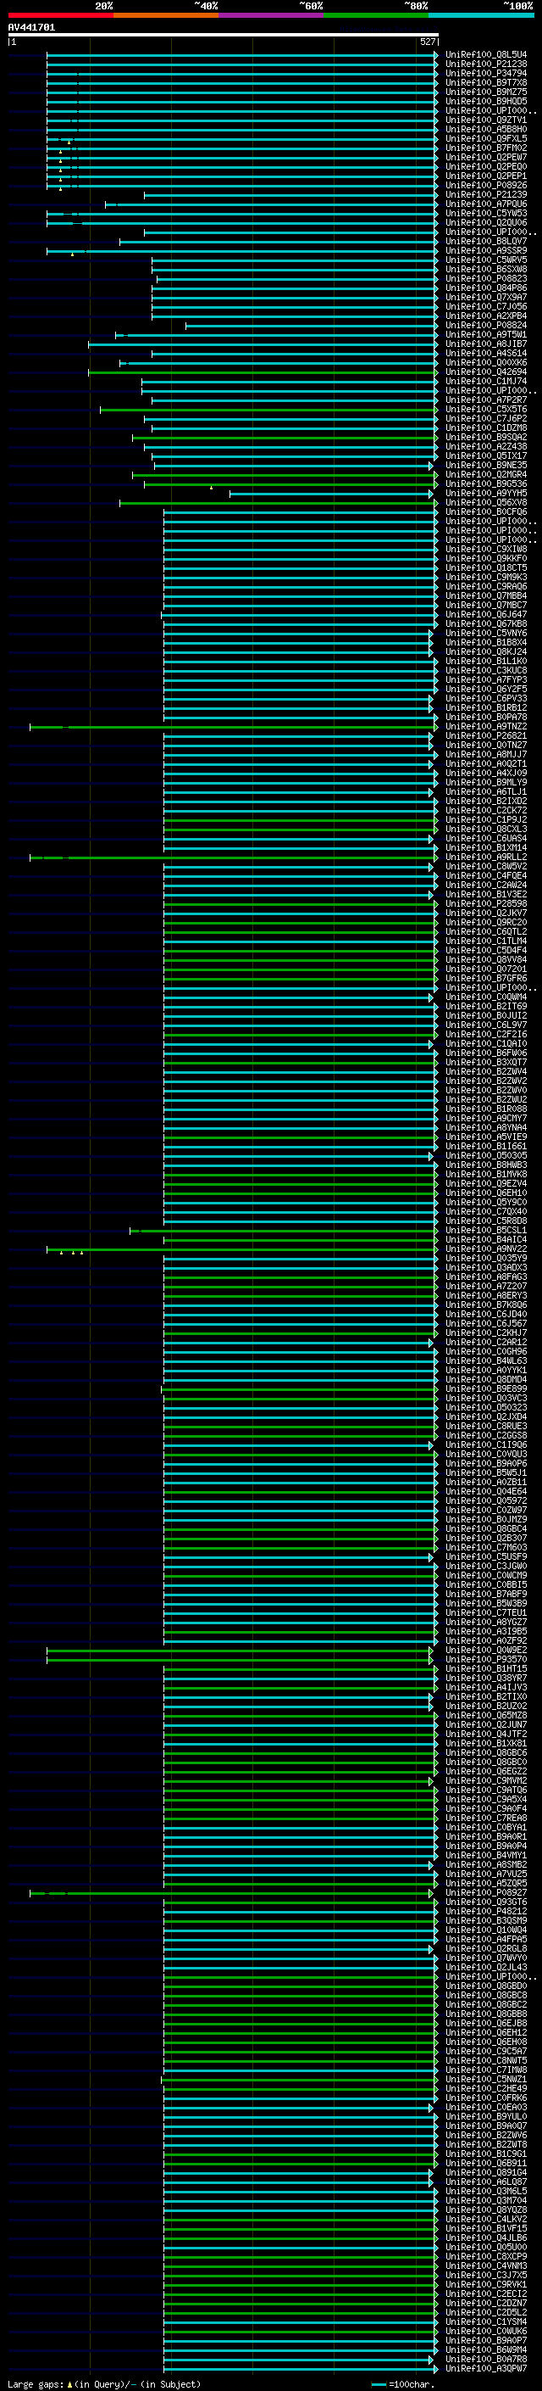
Task: Select hit label UniRef100_Q2PEW7
Action: coord(486,157)
